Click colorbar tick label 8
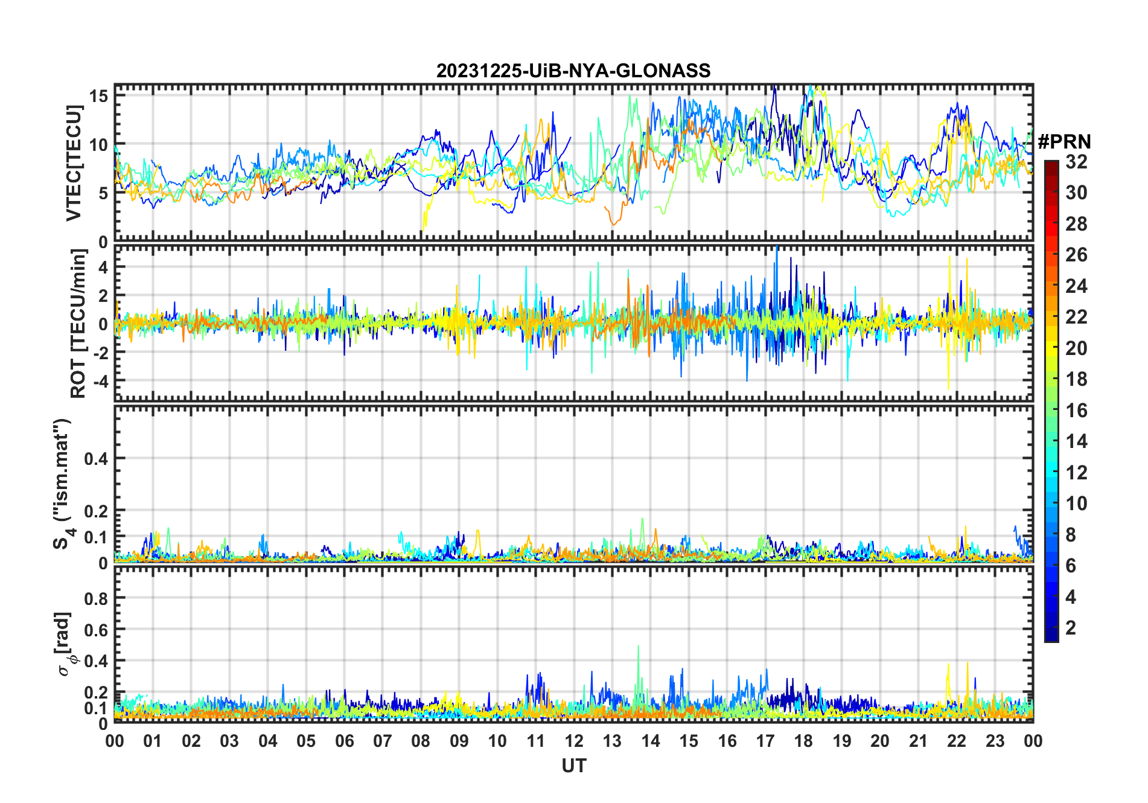This screenshot has height=803, width=1148. click(1071, 535)
